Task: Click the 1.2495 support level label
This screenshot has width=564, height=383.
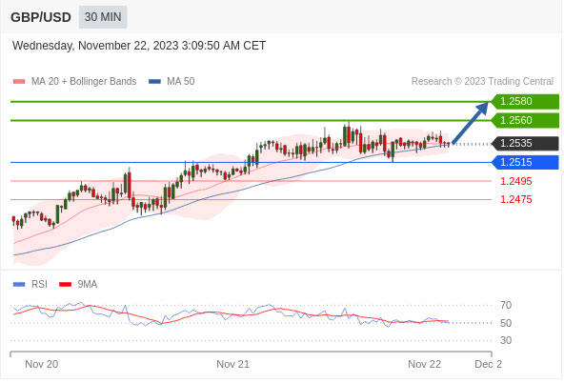Action: click(515, 181)
